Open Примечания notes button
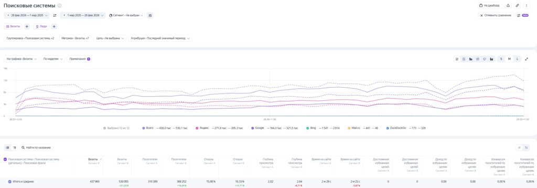The height and width of the screenshot is (188, 537). point(80,59)
